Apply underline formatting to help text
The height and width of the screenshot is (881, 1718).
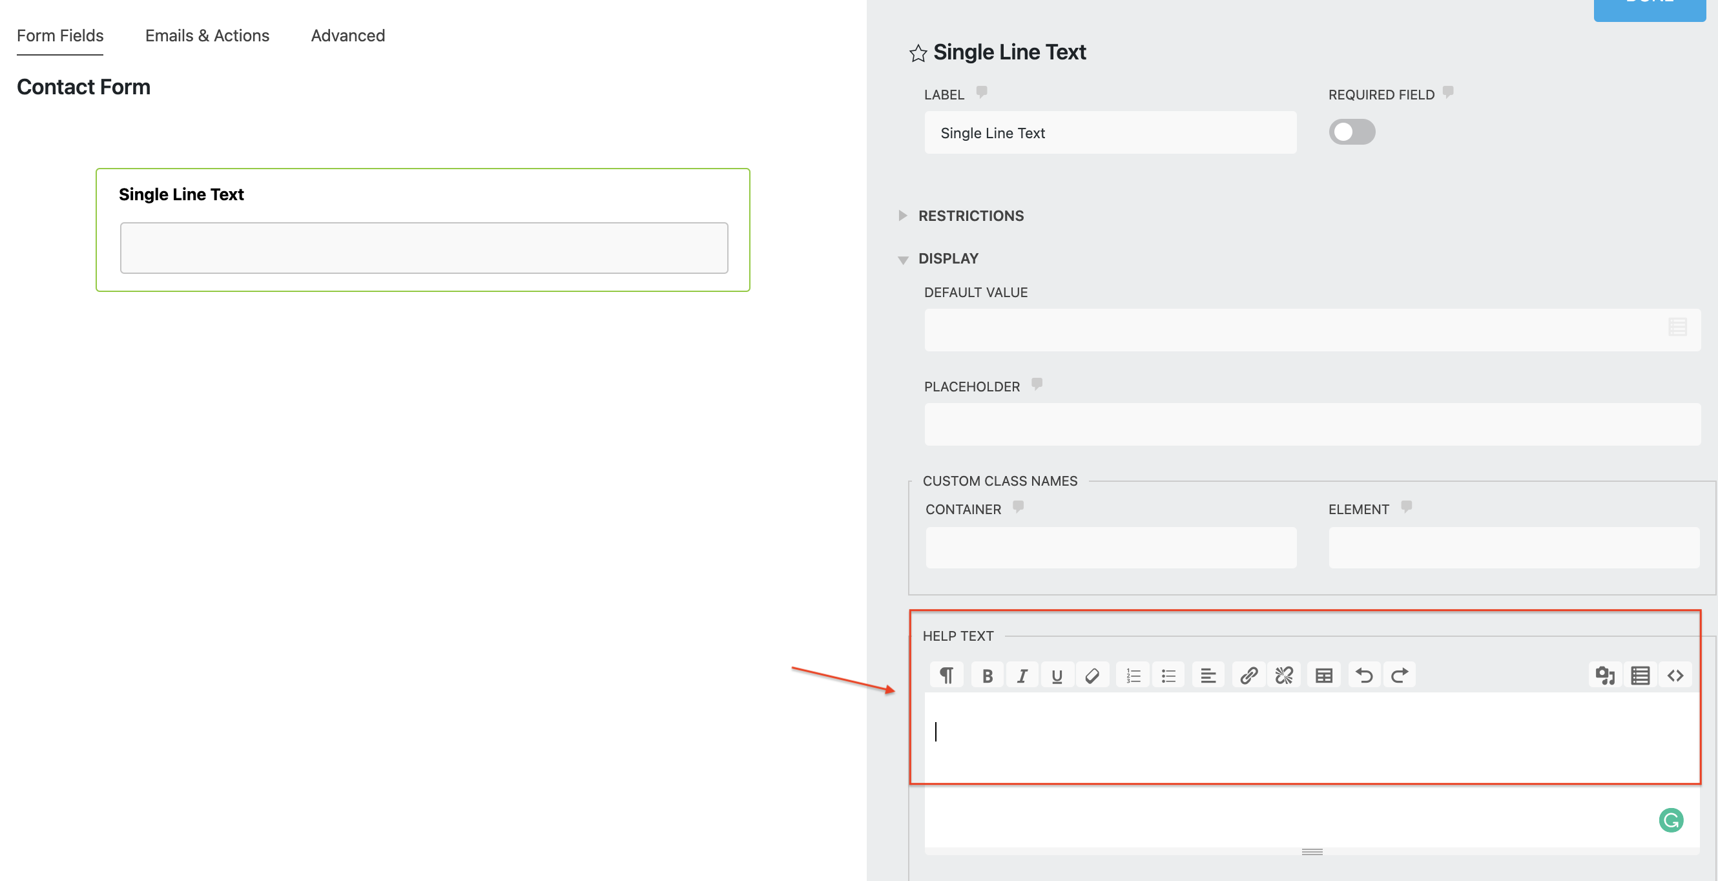click(x=1057, y=674)
